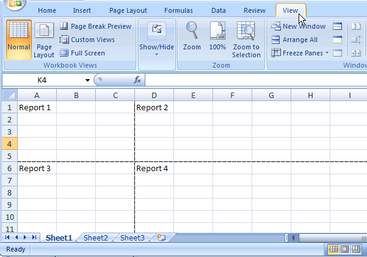Click the Hide window icon
The width and height of the screenshot is (367, 257).
[x=337, y=40]
